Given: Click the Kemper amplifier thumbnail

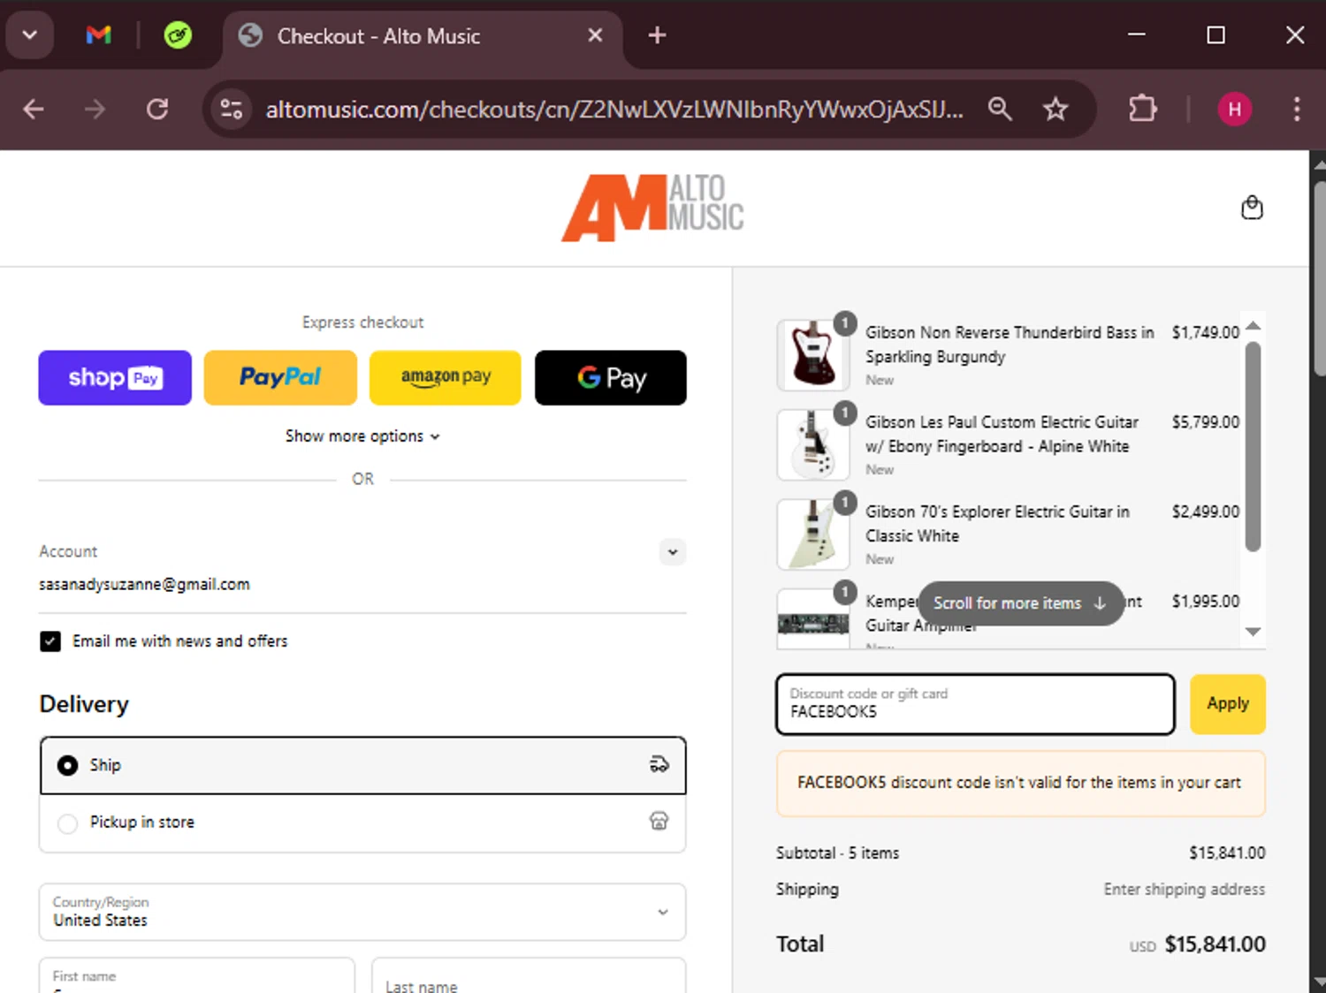Looking at the screenshot, I should 812,620.
